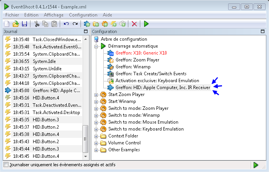269x172 pixels.
Task: Click Journal scrollbar down arrow
Action: [x=86, y=156]
